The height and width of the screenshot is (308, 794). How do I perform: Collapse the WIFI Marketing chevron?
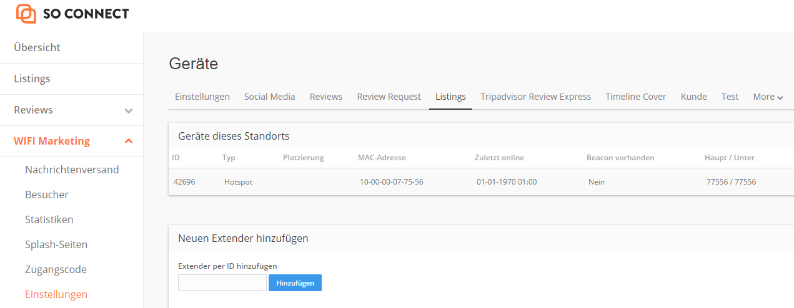pyautogui.click(x=129, y=142)
